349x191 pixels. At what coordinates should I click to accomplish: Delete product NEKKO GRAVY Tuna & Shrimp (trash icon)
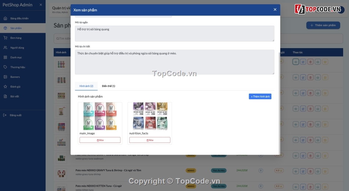[310, 171]
